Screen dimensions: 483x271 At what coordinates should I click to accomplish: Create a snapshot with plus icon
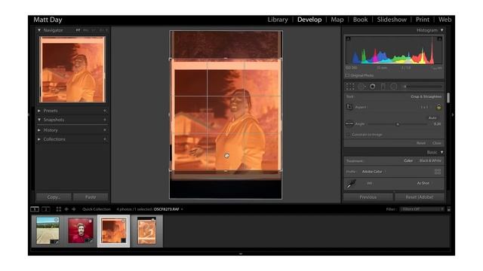(x=105, y=120)
